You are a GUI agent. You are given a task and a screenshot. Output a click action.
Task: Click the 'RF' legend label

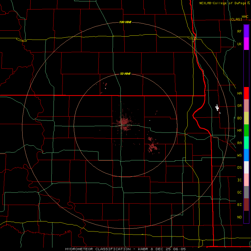tap(240, 31)
